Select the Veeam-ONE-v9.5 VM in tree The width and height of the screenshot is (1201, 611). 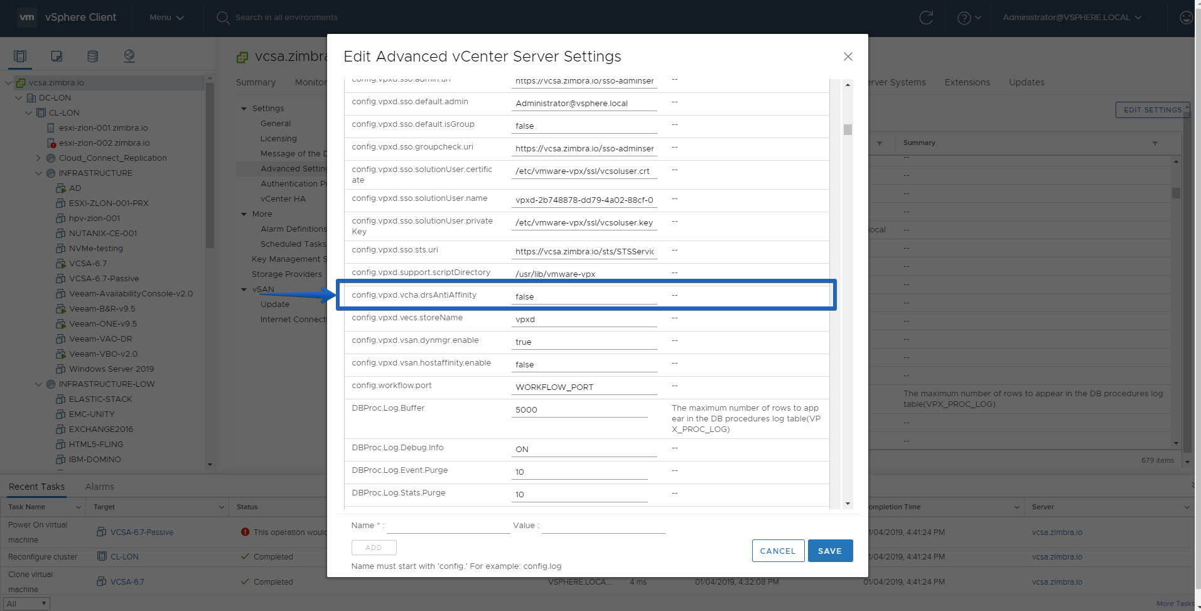point(103,324)
